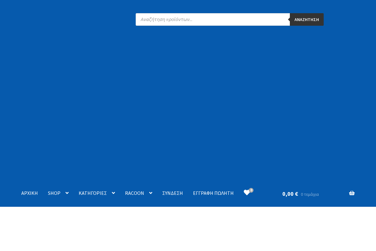Expand the ΚΑΤΗΓΟΡΙΕΣ dropdown chevron
The image size is (376, 251).
[113, 193]
